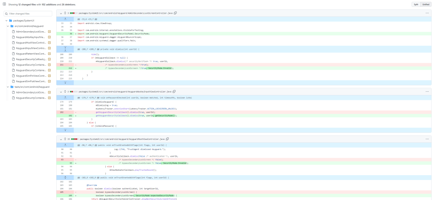434x200 pixels.
Task: Jump to KeyguardSecurityCallback.j... file
Action: [30, 59]
